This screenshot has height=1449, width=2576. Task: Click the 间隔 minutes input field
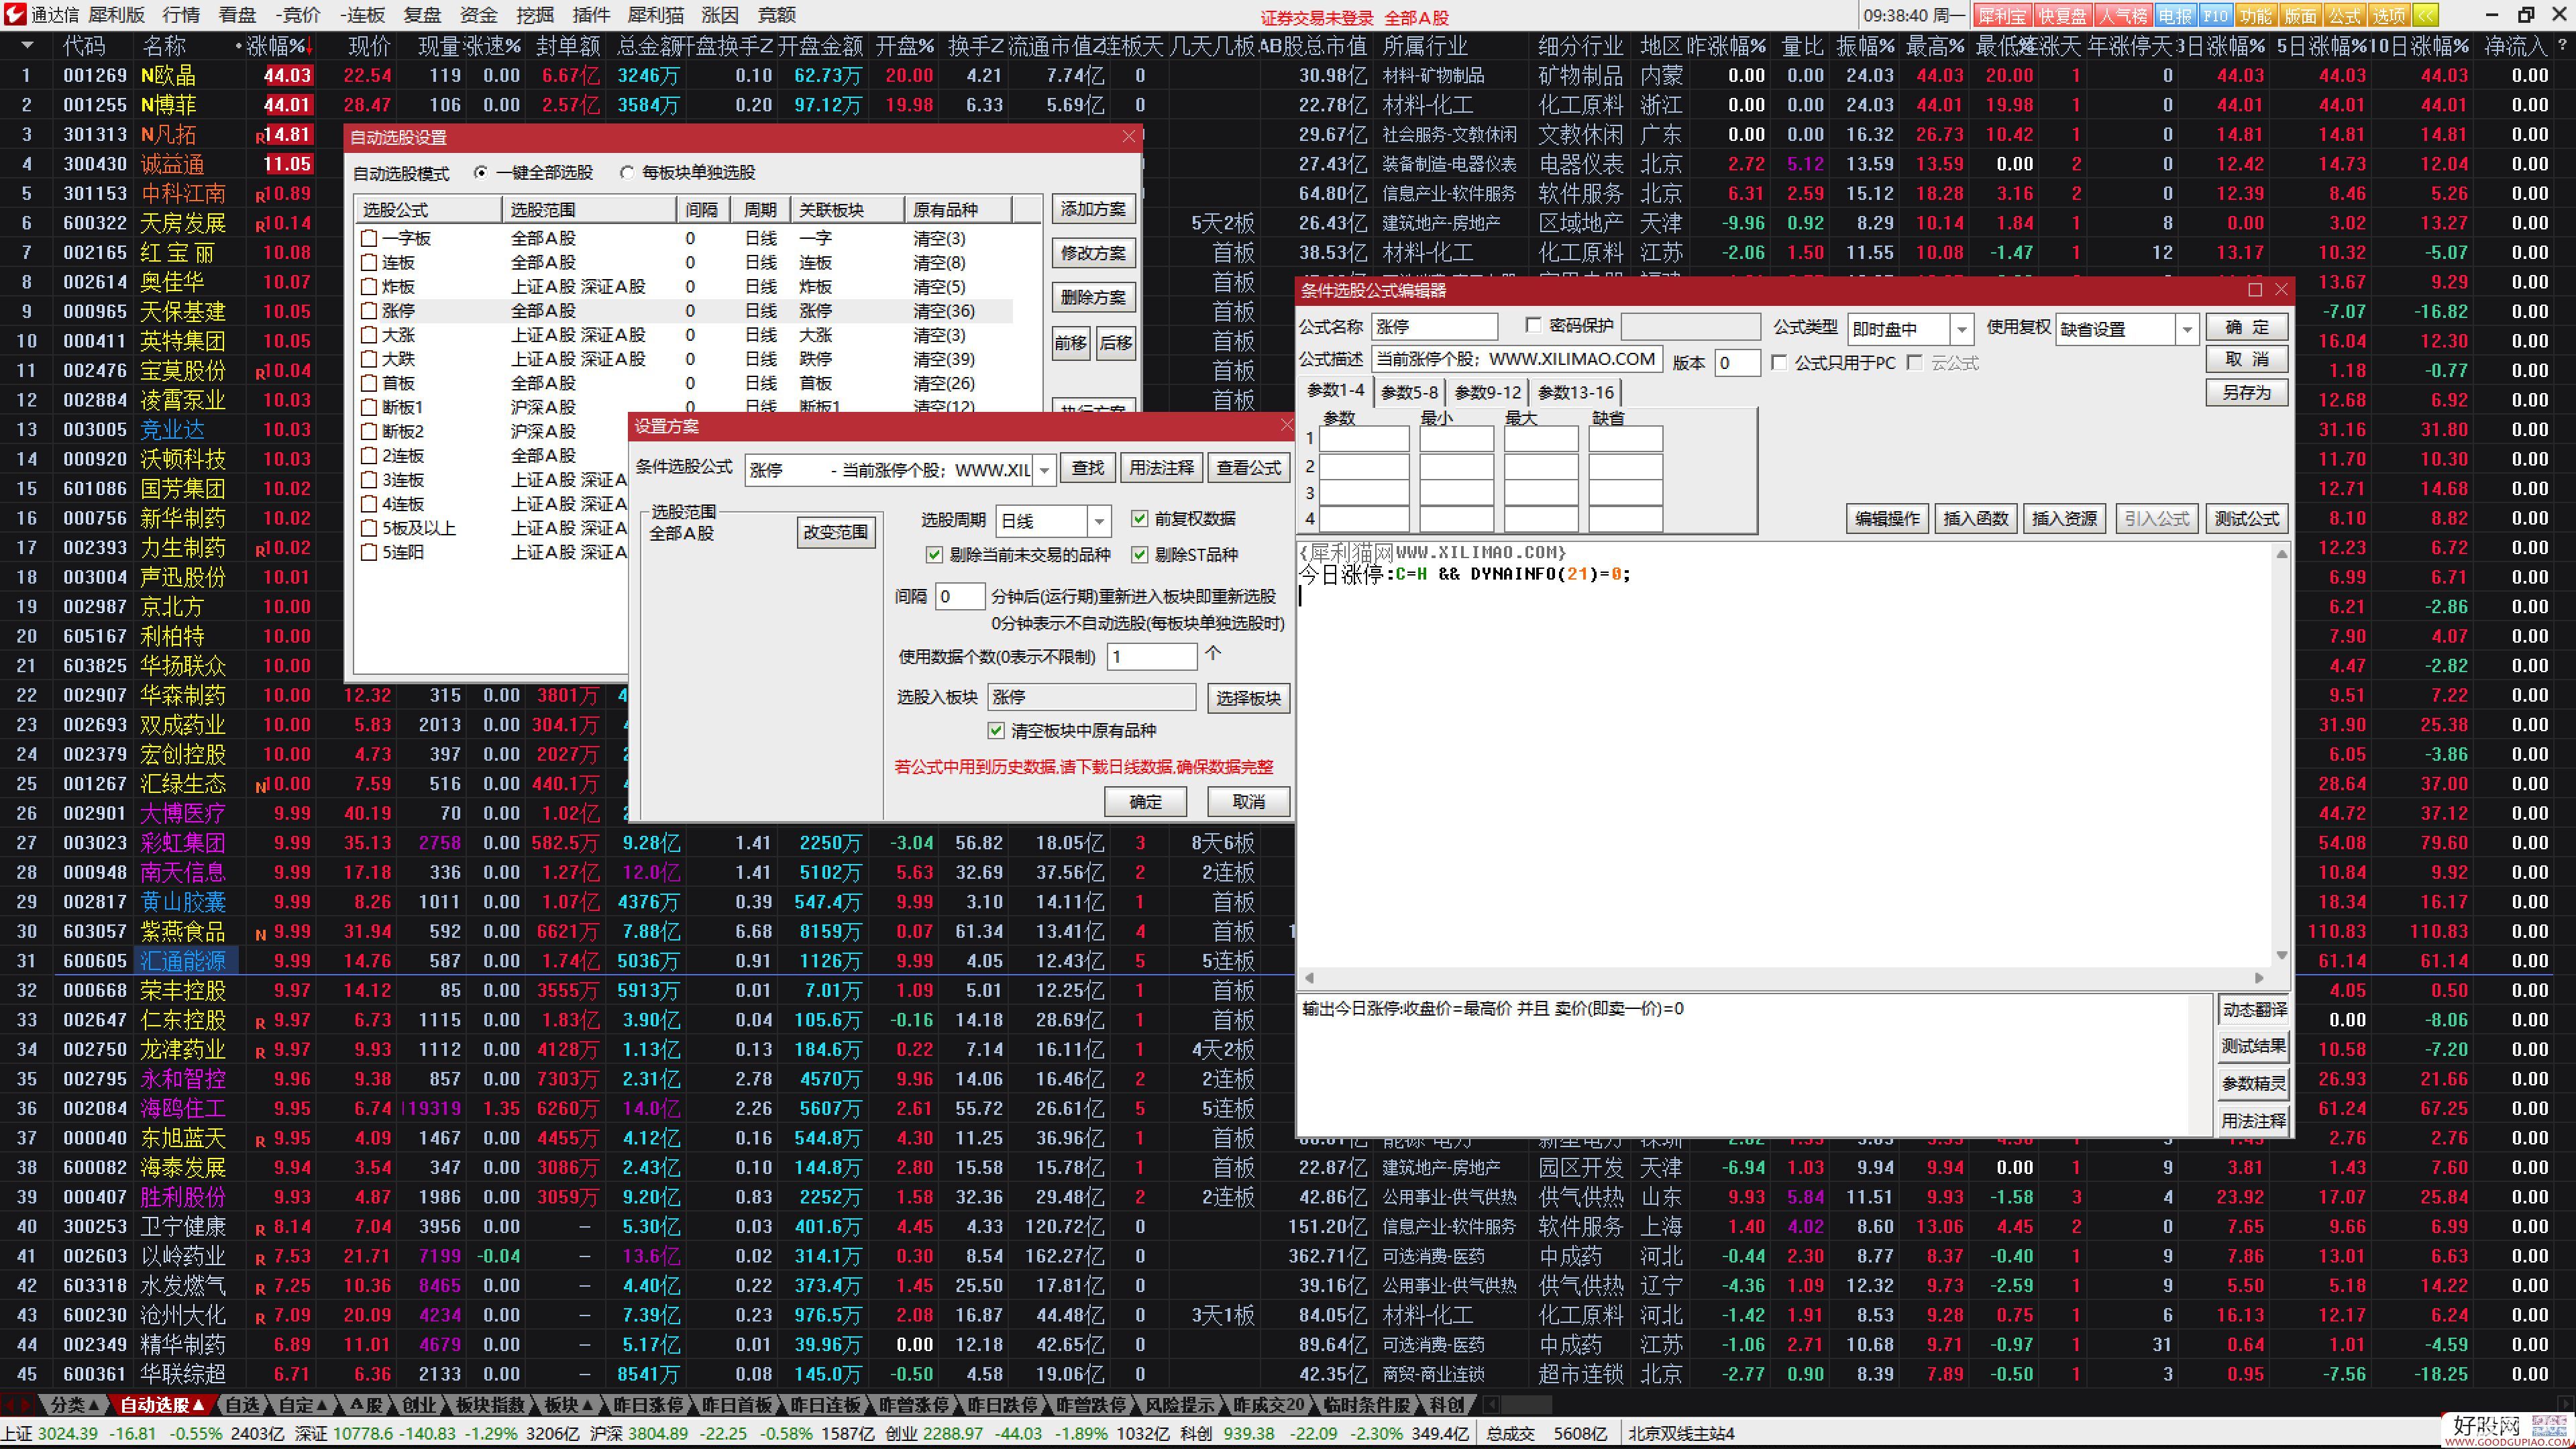(959, 597)
